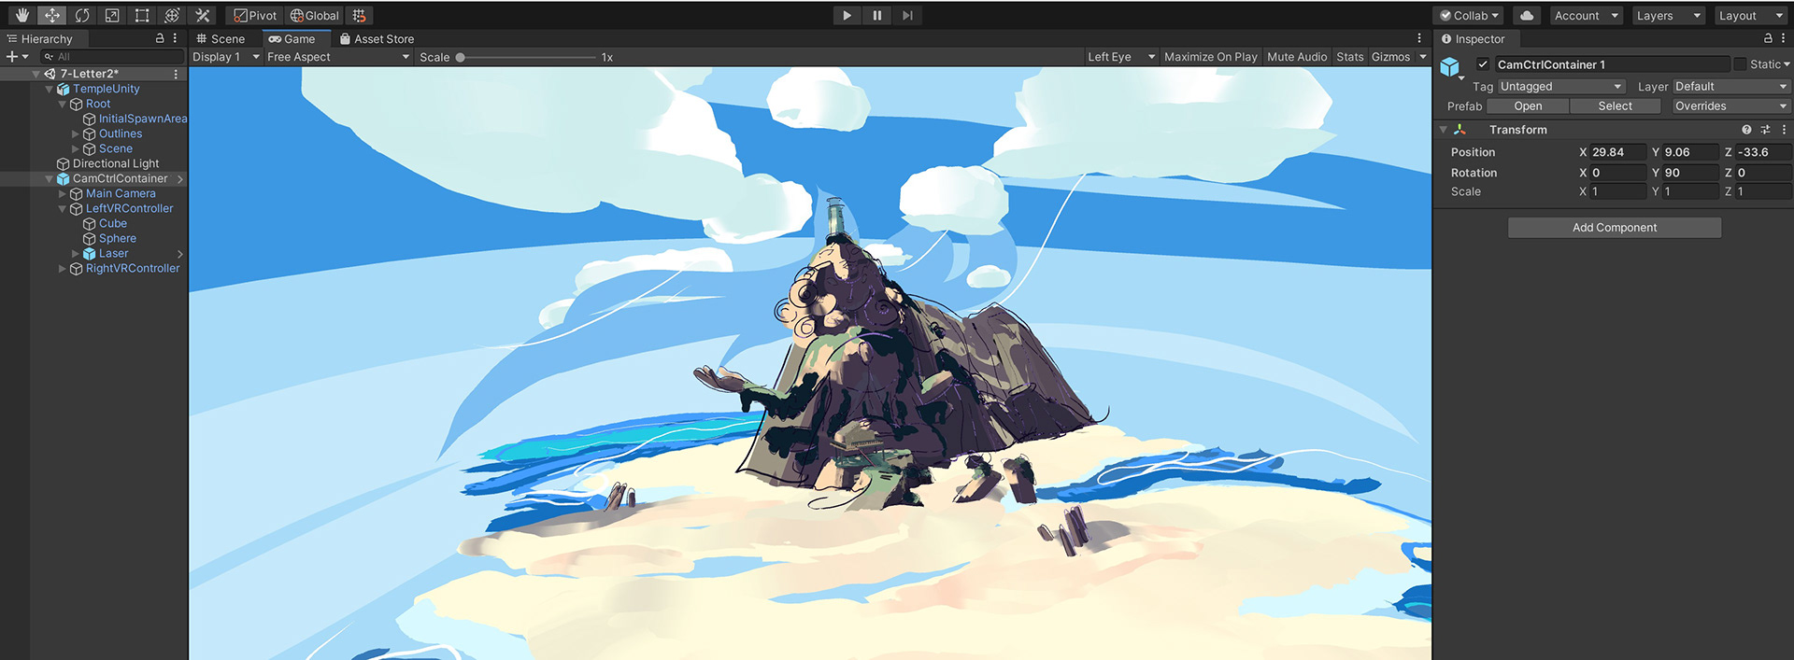The height and width of the screenshot is (660, 1794).
Task: Open the Laser prefab arrow
Action: coord(180,253)
